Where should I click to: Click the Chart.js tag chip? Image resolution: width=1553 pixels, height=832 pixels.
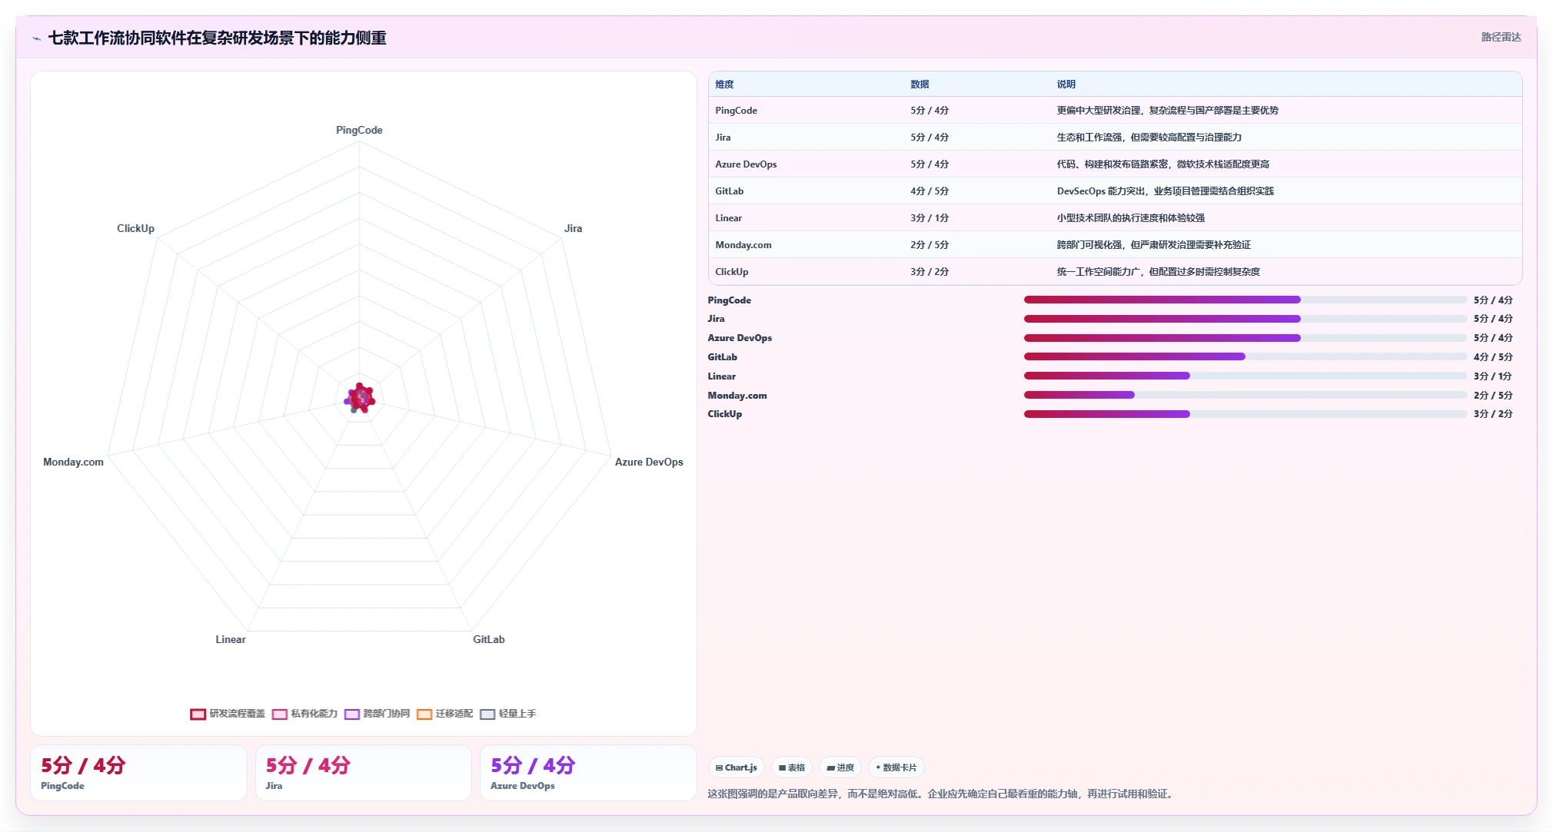[736, 767]
